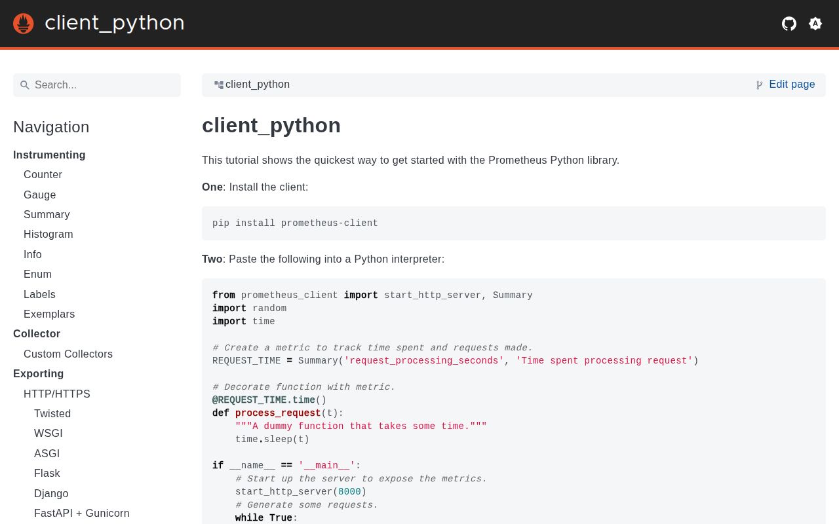This screenshot has width=839, height=524.
Task: Open the Info navigation item
Action: (33, 255)
